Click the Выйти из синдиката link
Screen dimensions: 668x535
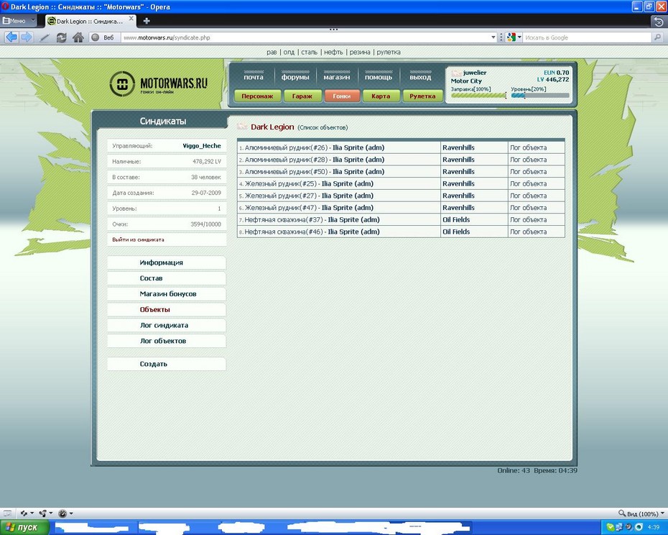tap(138, 239)
